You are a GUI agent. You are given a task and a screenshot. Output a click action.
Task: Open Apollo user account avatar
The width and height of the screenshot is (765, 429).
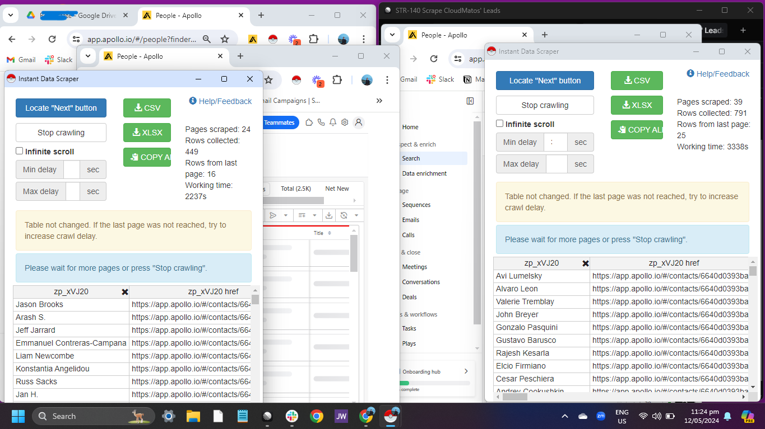pos(359,122)
